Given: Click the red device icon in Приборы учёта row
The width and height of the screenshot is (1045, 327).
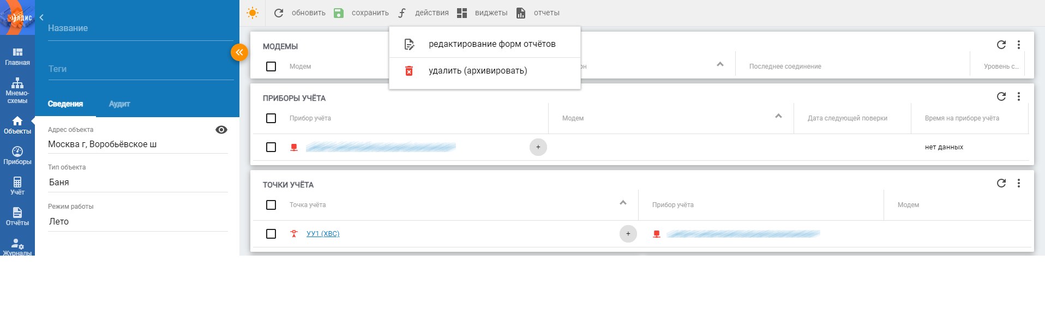Looking at the screenshot, I should pos(294,147).
